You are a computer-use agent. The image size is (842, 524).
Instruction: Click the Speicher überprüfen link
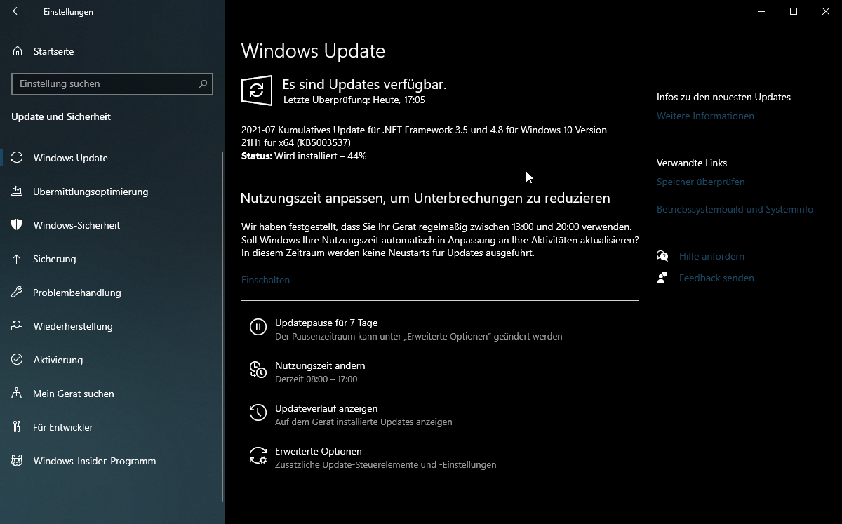700,182
